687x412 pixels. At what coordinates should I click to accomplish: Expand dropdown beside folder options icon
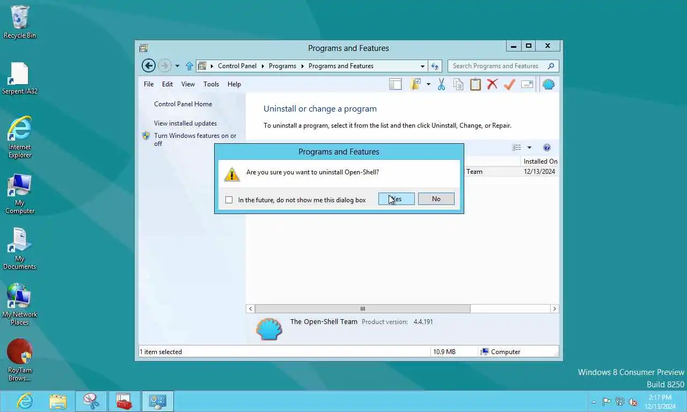tap(428, 84)
